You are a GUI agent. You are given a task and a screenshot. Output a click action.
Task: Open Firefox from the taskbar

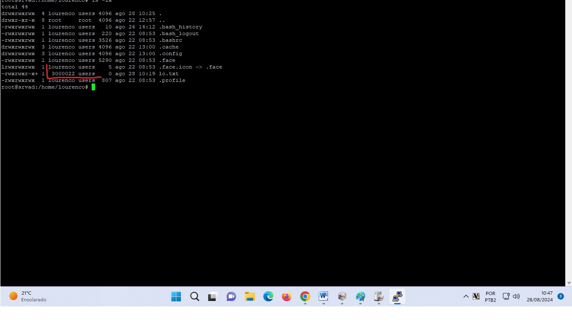(287, 296)
